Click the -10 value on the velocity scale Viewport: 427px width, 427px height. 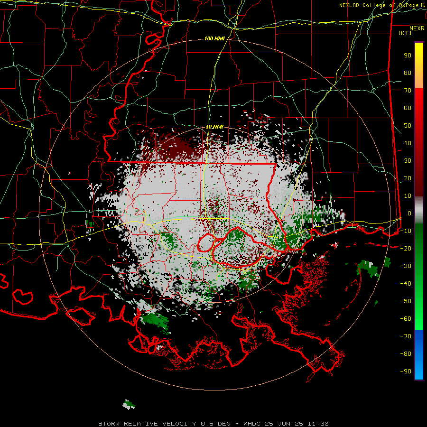point(406,231)
